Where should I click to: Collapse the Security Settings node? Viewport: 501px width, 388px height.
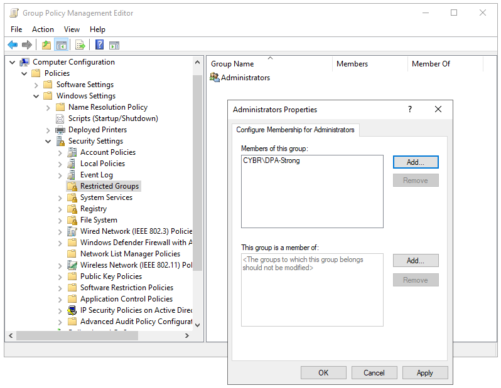[x=48, y=141]
